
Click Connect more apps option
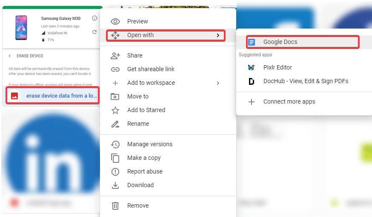click(x=304, y=102)
